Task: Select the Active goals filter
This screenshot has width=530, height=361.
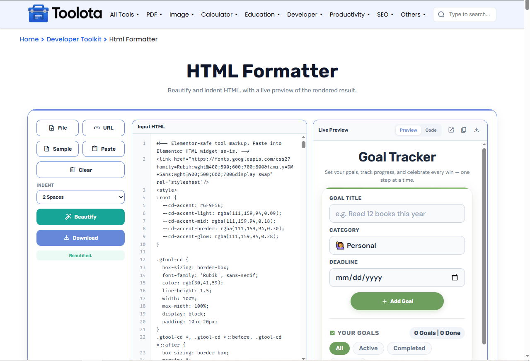Action: click(x=368, y=348)
